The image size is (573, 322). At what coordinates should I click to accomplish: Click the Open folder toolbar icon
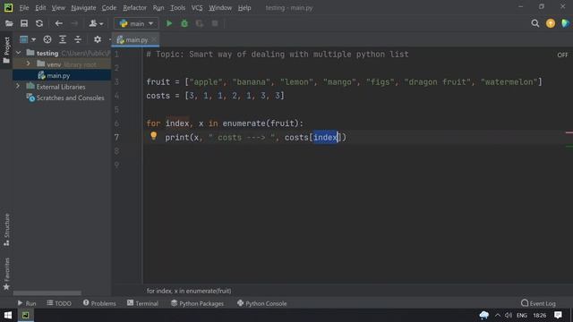pos(9,24)
